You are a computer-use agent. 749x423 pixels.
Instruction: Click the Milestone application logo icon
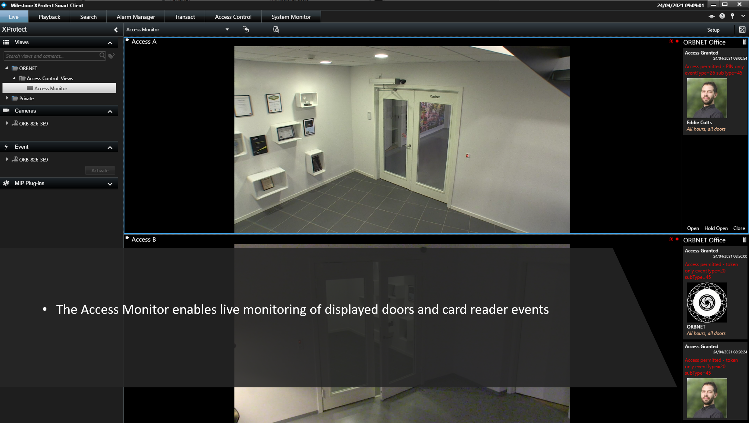tap(4, 5)
